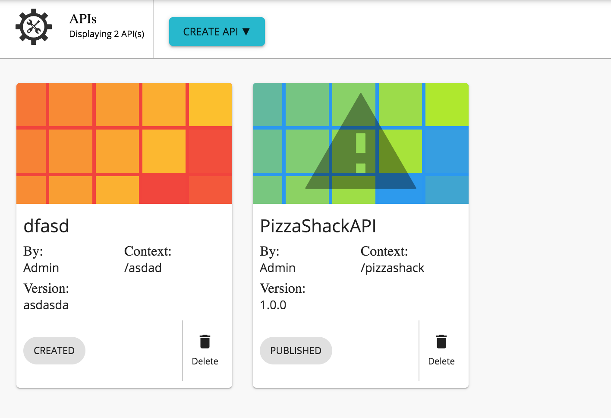611x418 pixels.
Task: Click the version 1.0.0 text on PizzaShackAPI
Action: tap(272, 305)
